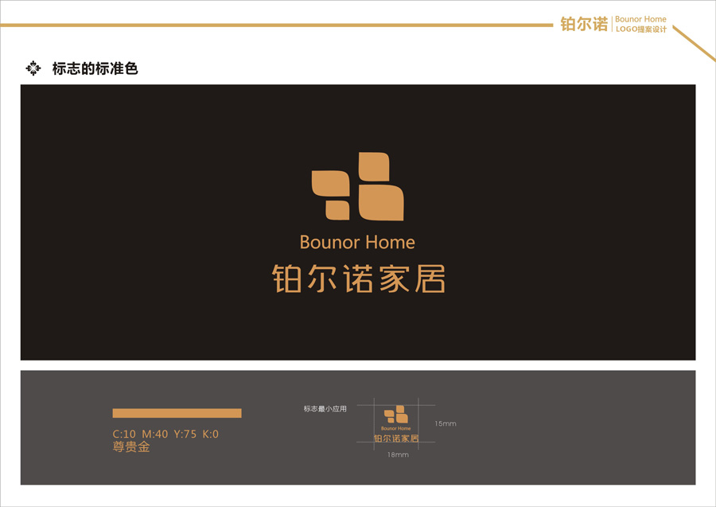Click the 标志的标准色 section heading
The height and width of the screenshot is (507, 716).
pyautogui.click(x=95, y=68)
